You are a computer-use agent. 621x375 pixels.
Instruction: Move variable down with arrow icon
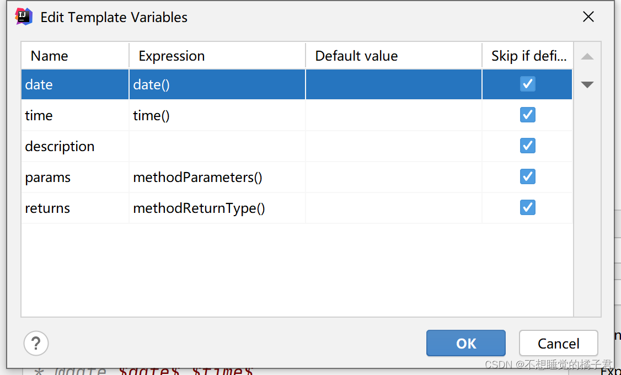tap(587, 84)
